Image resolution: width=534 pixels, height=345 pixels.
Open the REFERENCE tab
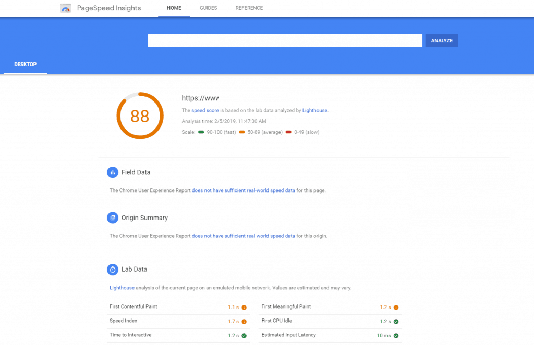(x=249, y=8)
